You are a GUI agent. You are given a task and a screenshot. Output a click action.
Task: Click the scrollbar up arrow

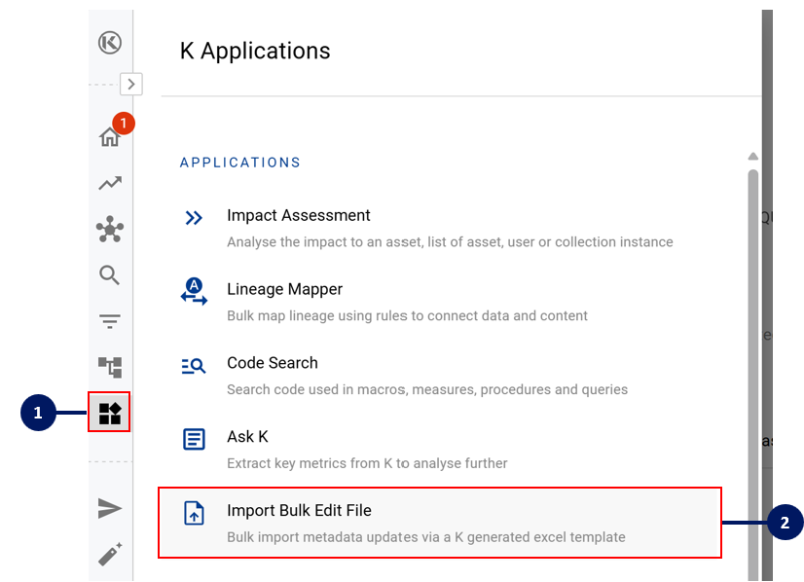click(752, 157)
